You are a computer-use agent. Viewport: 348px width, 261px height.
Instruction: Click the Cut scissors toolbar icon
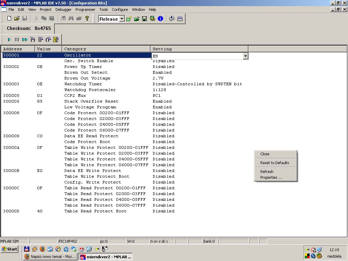[x=36, y=18]
